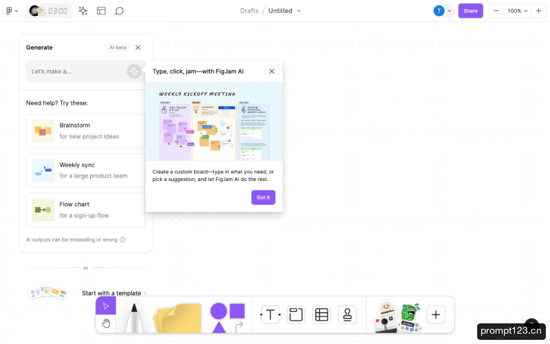The height and width of the screenshot is (344, 550).
Task: Open the templates layout icon
Action: click(101, 11)
